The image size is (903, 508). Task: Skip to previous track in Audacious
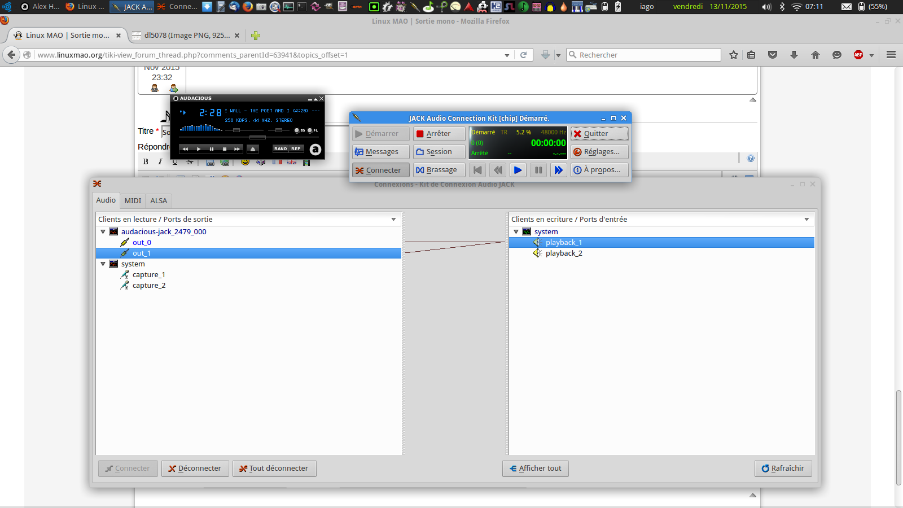186,149
